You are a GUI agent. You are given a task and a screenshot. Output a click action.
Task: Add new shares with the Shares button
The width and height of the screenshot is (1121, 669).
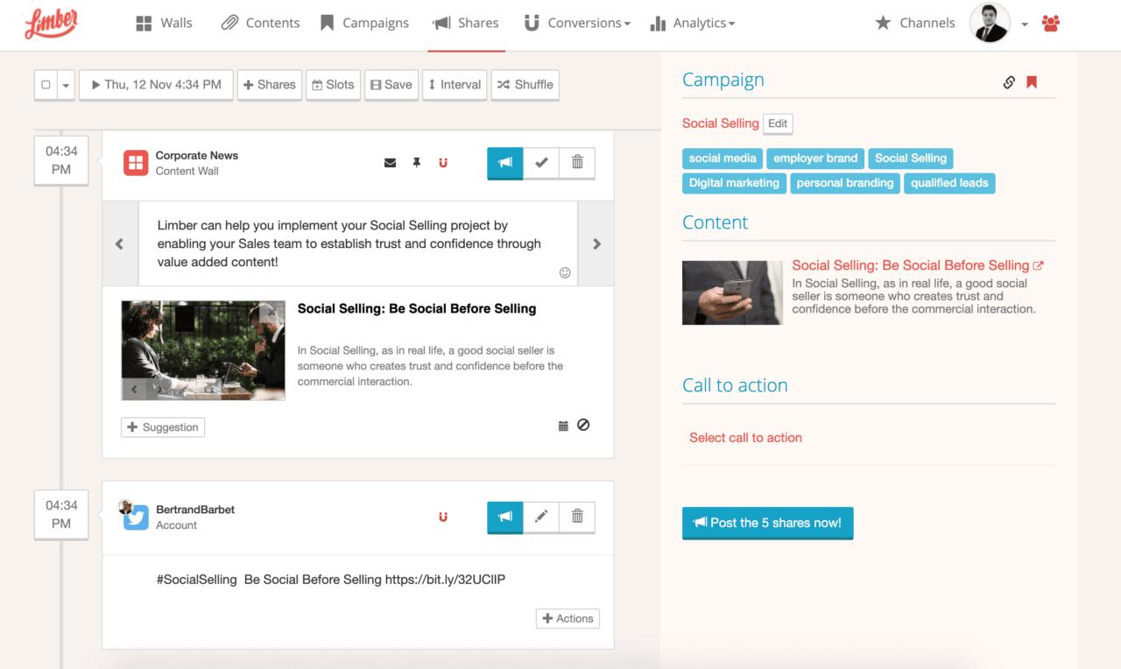(269, 85)
